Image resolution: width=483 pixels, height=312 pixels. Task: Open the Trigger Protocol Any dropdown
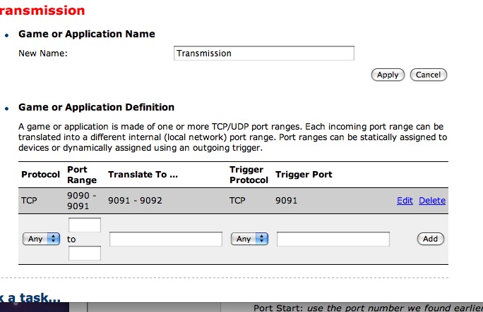(x=249, y=239)
